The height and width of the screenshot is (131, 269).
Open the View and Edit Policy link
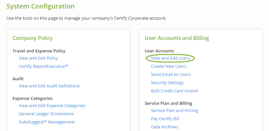coord(38,58)
